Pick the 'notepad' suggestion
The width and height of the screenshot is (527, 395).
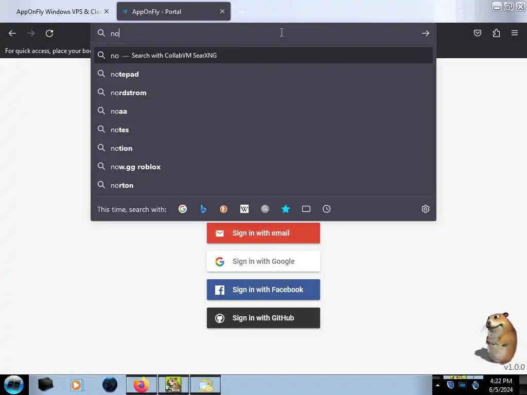[x=263, y=74]
